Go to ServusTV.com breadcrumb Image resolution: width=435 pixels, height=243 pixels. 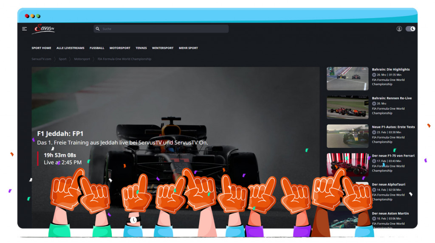41,59
